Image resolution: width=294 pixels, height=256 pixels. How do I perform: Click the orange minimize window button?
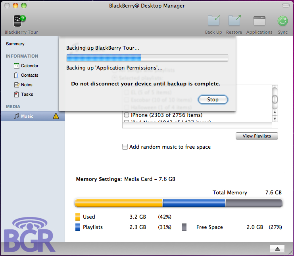coord(15,6)
